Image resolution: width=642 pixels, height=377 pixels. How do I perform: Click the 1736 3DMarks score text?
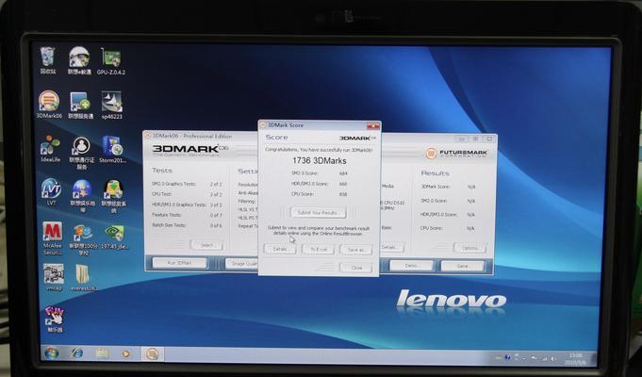(319, 161)
